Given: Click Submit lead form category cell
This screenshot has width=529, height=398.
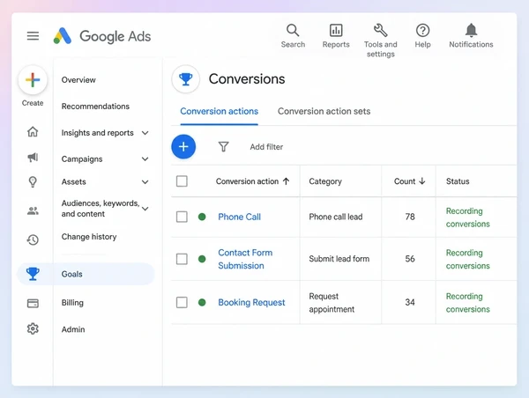Looking at the screenshot, I should pyautogui.click(x=339, y=259).
